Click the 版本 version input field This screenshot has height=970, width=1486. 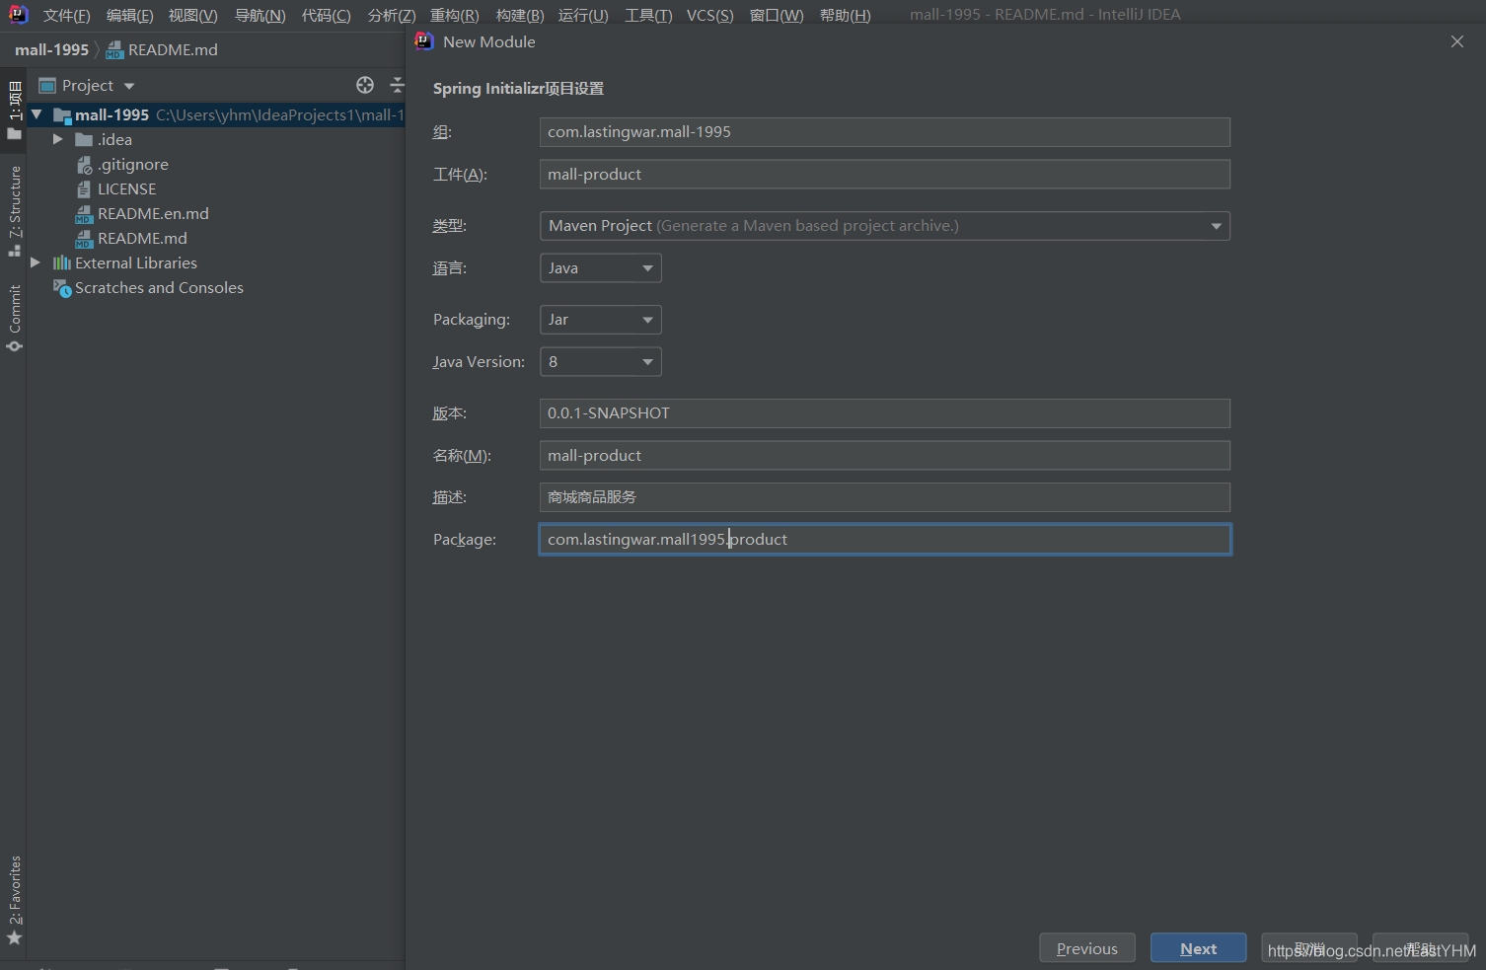click(x=884, y=413)
